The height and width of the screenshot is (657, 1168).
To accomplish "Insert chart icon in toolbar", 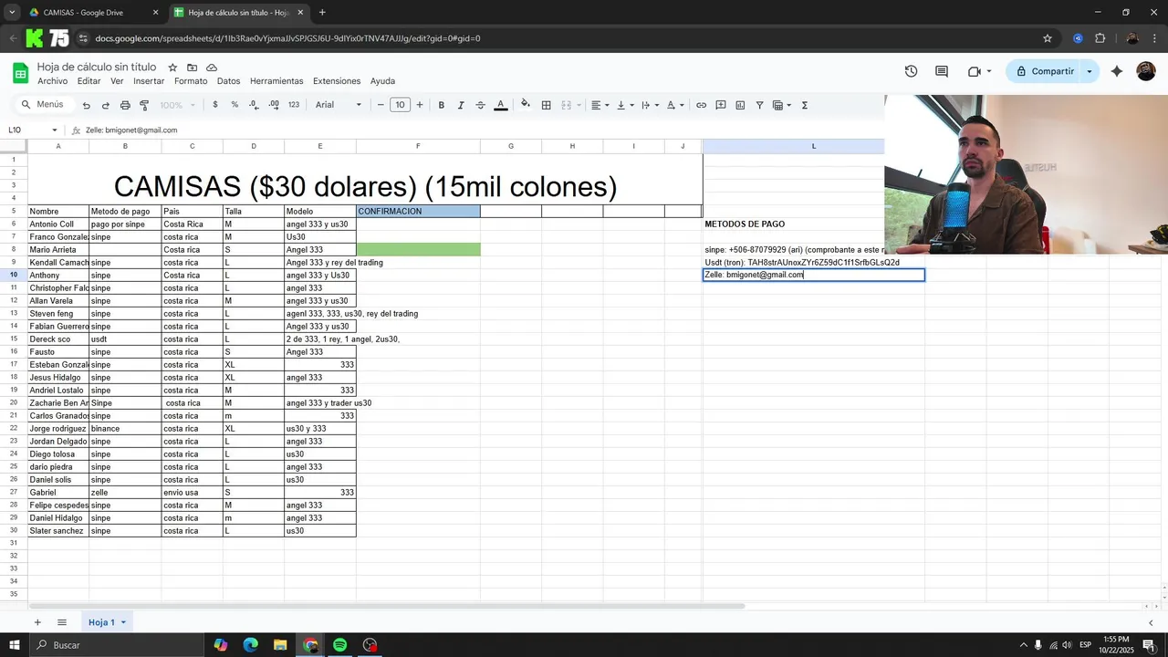I will coord(740,105).
